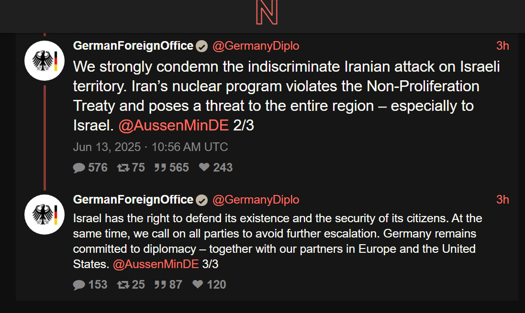This screenshot has width=525, height=313.
Task: Follow @AussenMinDE mention in 2/3 tweet
Action: [174, 125]
